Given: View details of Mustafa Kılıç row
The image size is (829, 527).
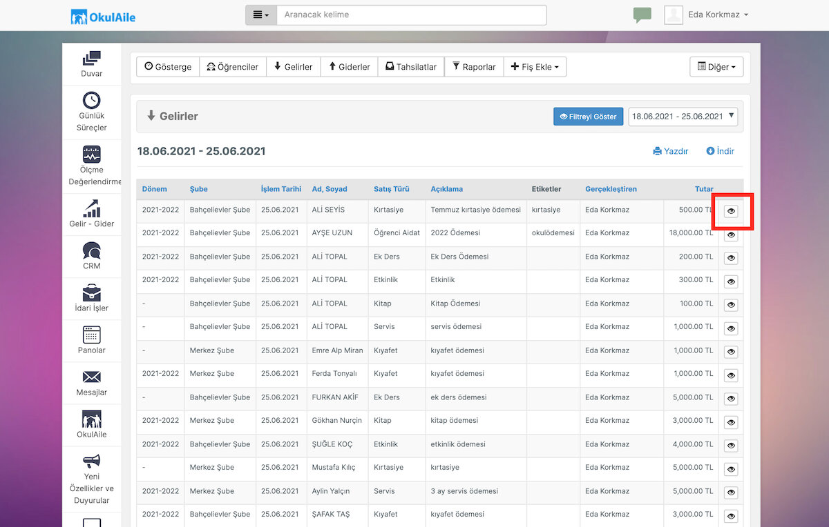Looking at the screenshot, I should pyautogui.click(x=731, y=469).
